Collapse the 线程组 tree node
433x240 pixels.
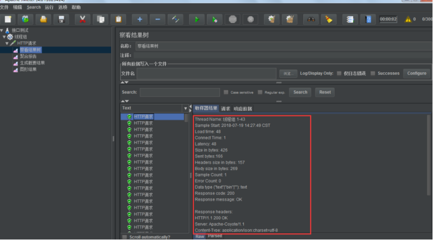pyautogui.click(x=5, y=37)
